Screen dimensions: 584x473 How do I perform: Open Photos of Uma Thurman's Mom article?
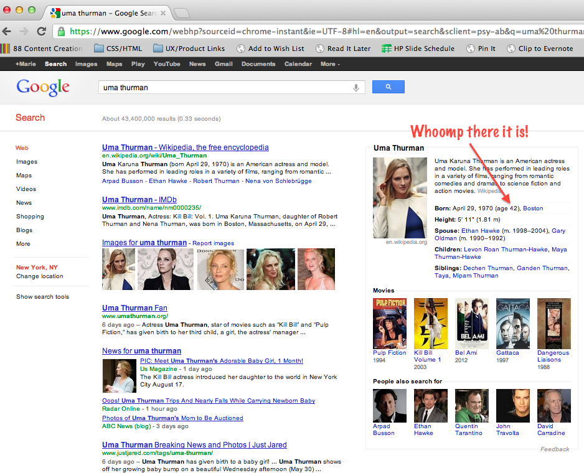(172, 418)
